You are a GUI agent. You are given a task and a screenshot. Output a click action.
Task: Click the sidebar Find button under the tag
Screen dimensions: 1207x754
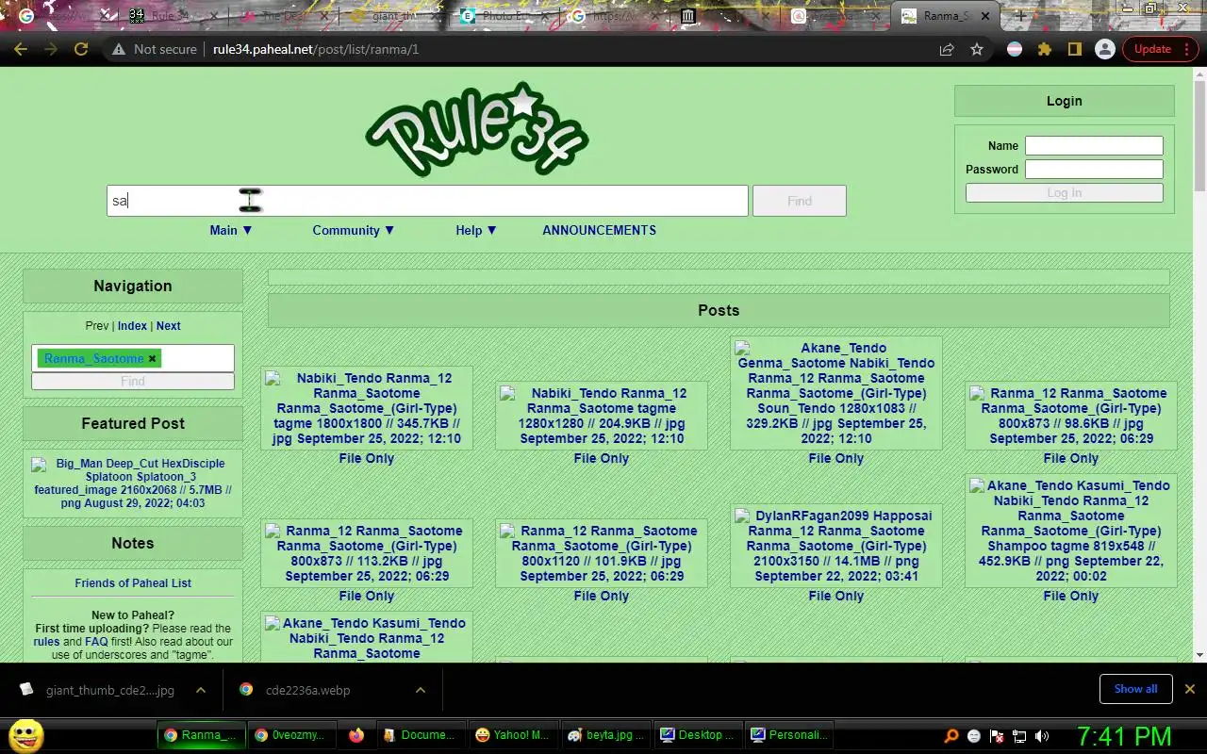point(133,381)
